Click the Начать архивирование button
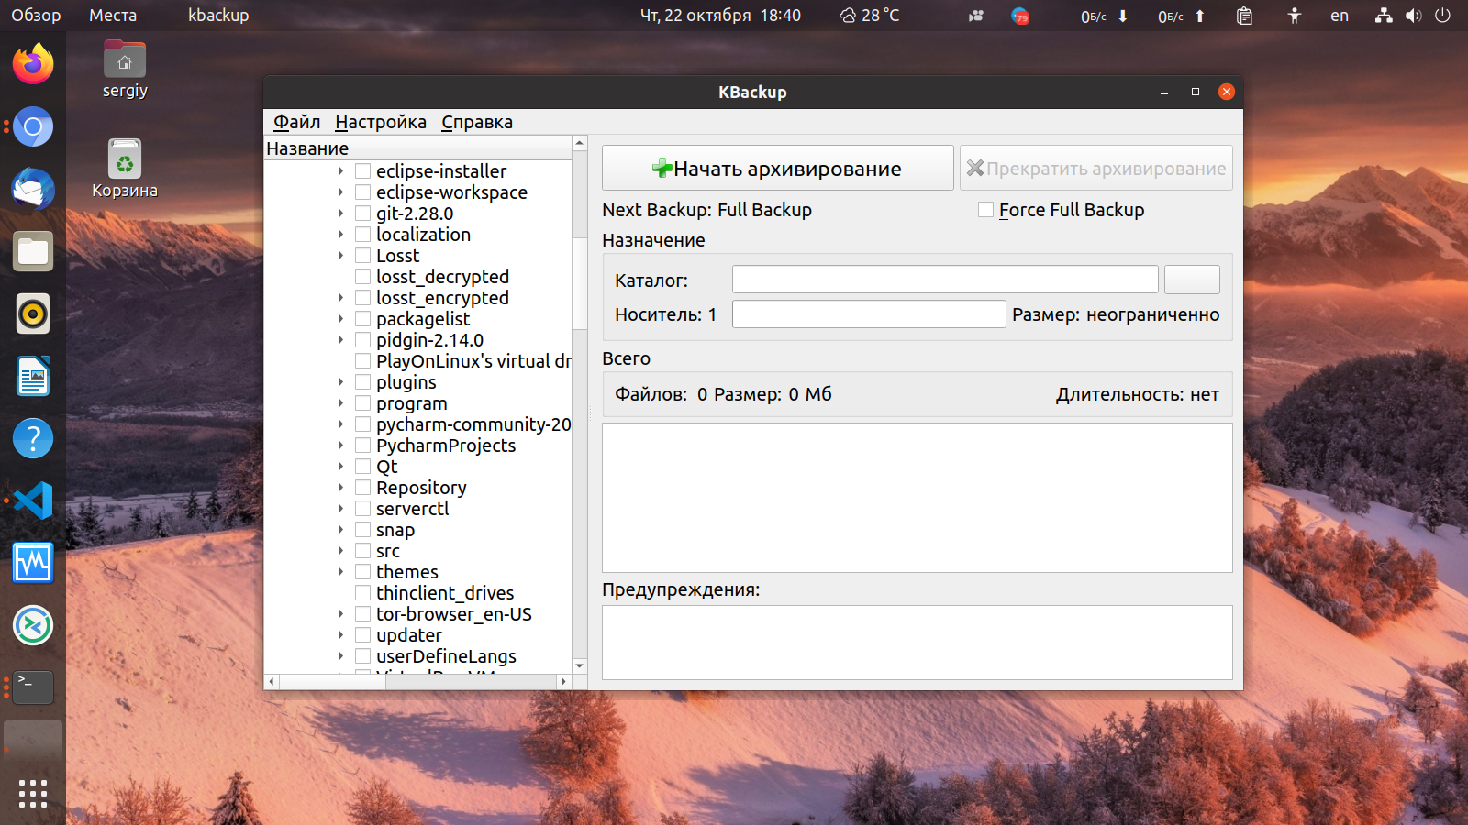The width and height of the screenshot is (1468, 825). pyautogui.click(x=778, y=169)
